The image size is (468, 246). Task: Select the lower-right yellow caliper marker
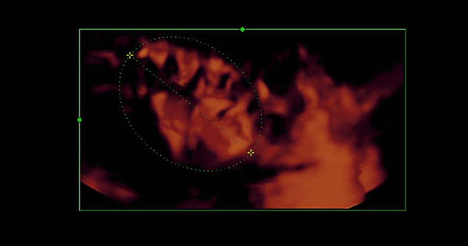251,153
